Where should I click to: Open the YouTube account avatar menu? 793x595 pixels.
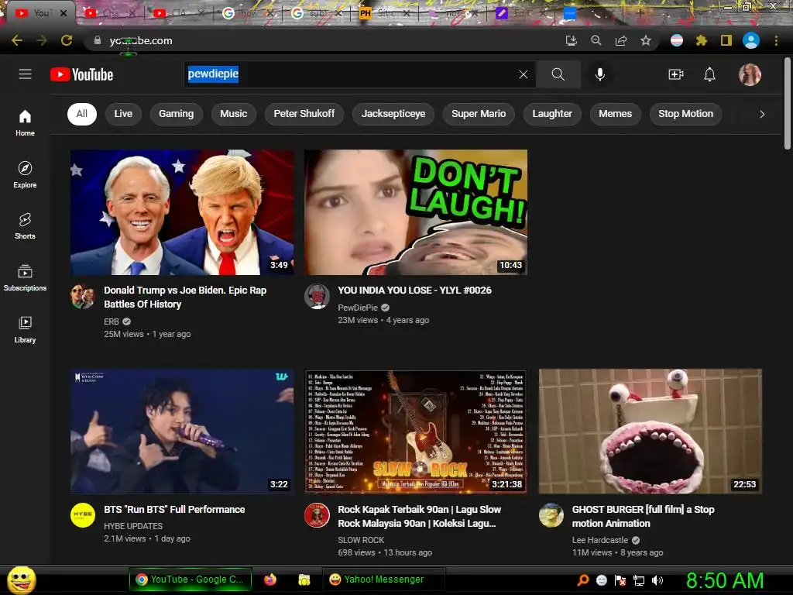point(750,74)
